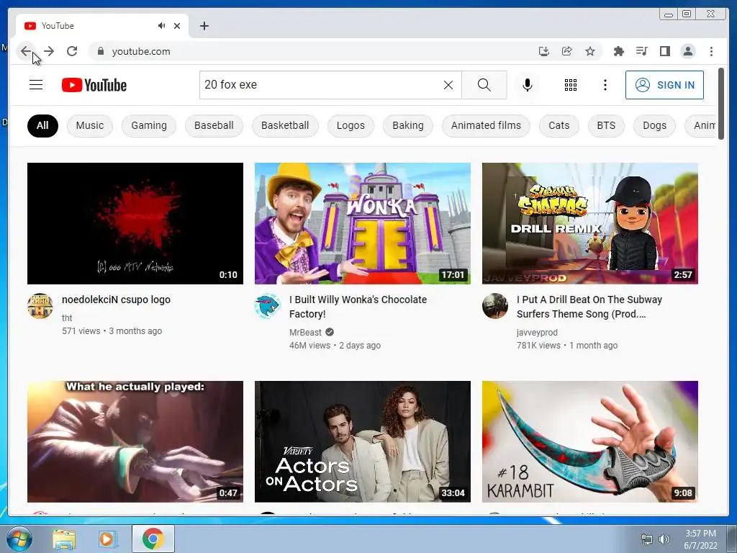
Task: Open a new browser tab
Action: click(204, 26)
